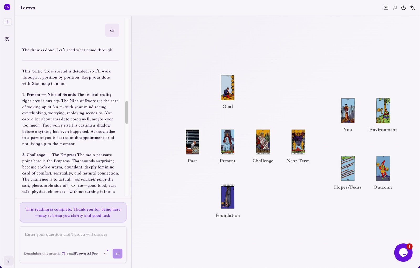Screen dimensions: 420x268
Task: Open the Near Term Lovers card
Action: [298, 142]
